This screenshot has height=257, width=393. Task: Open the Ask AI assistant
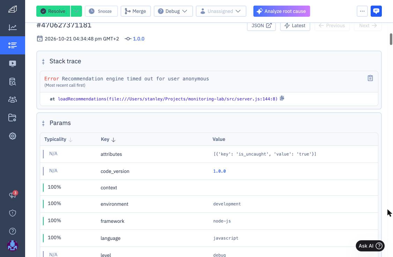(x=370, y=246)
